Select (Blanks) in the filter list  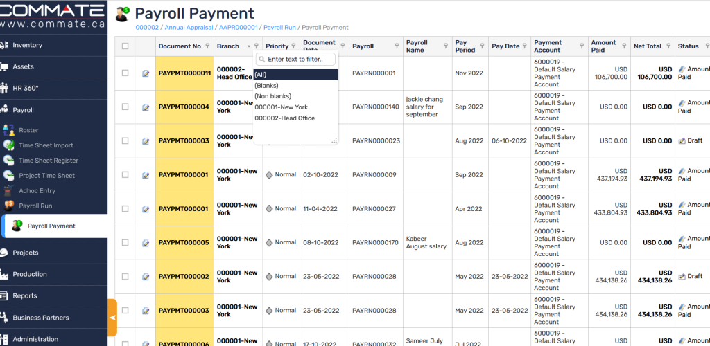295,85
